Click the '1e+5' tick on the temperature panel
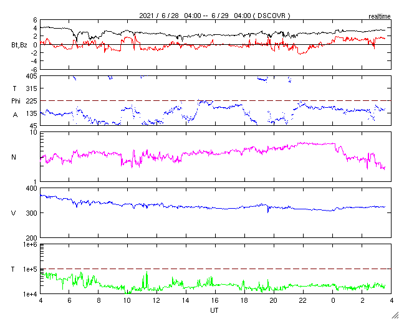Image resolution: width=399 pixels, height=319 pixels. pyautogui.click(x=31, y=269)
